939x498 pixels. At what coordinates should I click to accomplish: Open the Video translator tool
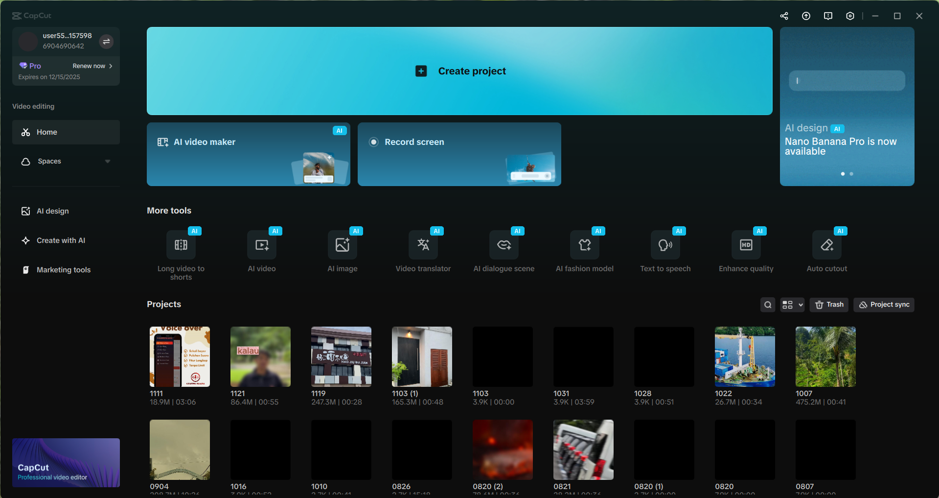pos(423,245)
